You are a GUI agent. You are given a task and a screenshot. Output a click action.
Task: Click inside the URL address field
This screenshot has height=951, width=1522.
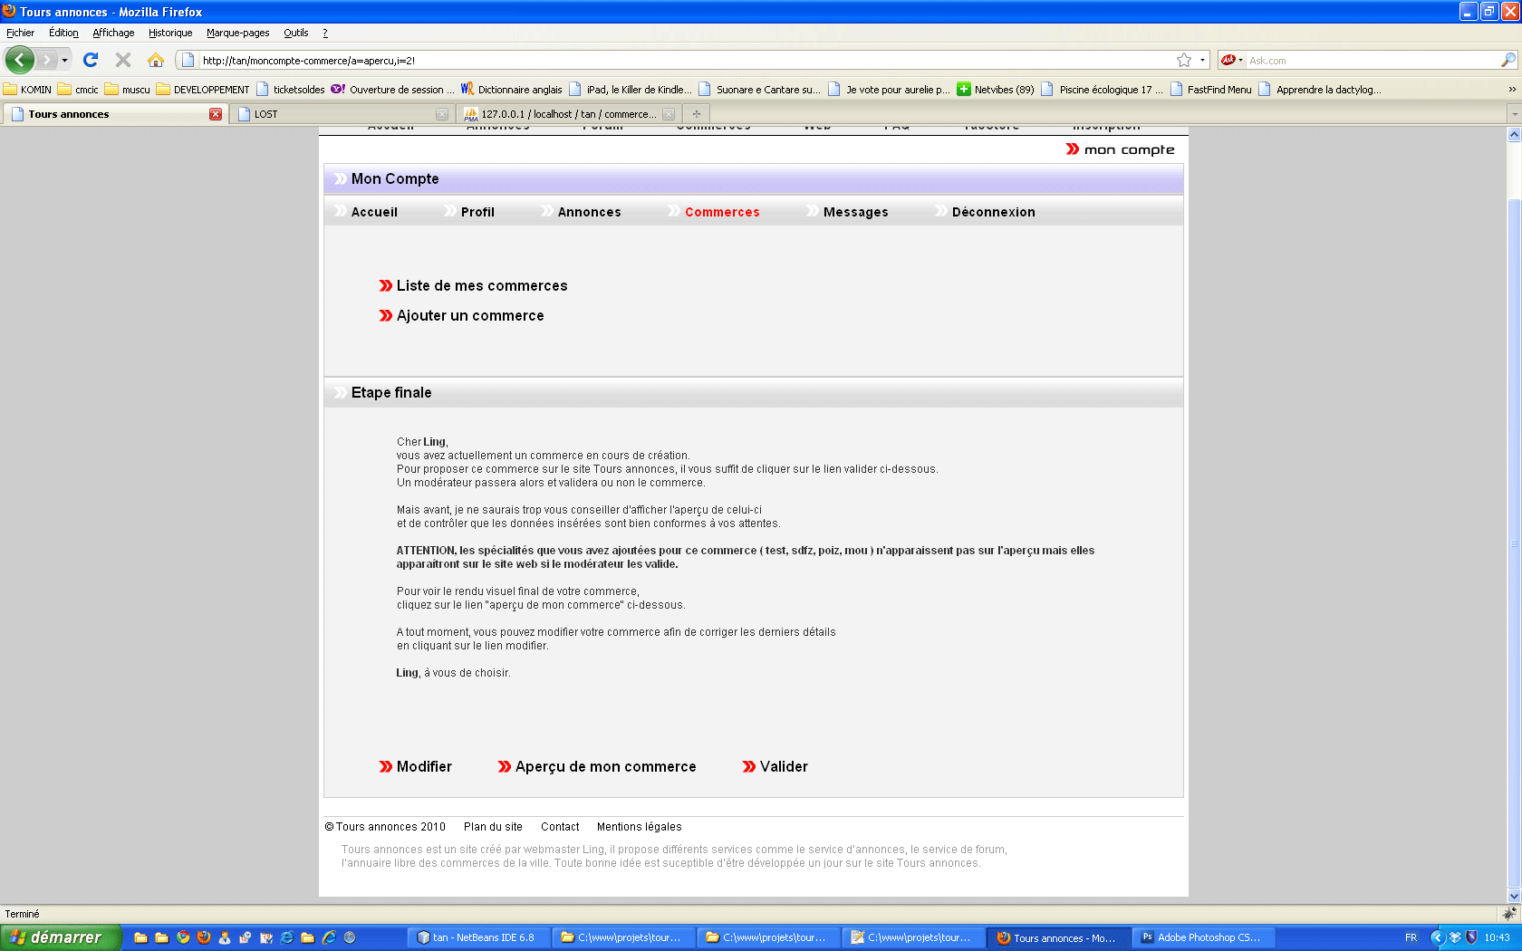pyautogui.click(x=679, y=60)
